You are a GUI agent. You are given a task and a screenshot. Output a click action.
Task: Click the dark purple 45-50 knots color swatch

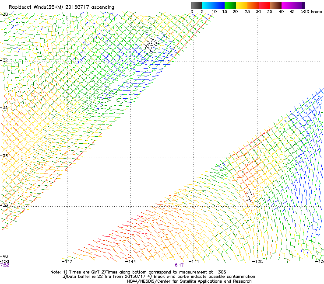click(299, 5)
